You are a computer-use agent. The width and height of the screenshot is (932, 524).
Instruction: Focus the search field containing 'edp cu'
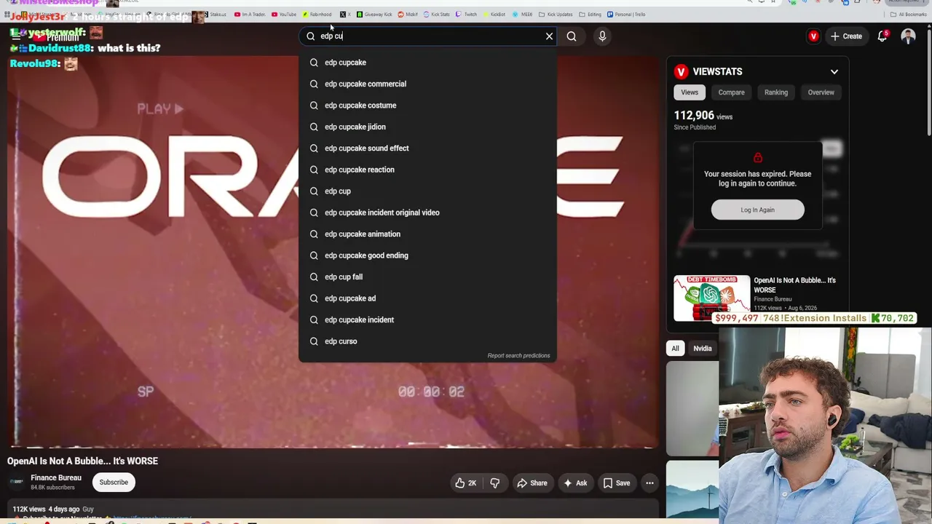pyautogui.click(x=428, y=36)
